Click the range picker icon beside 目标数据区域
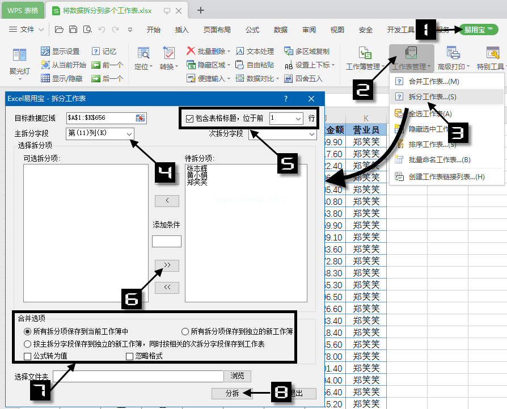 coord(140,117)
